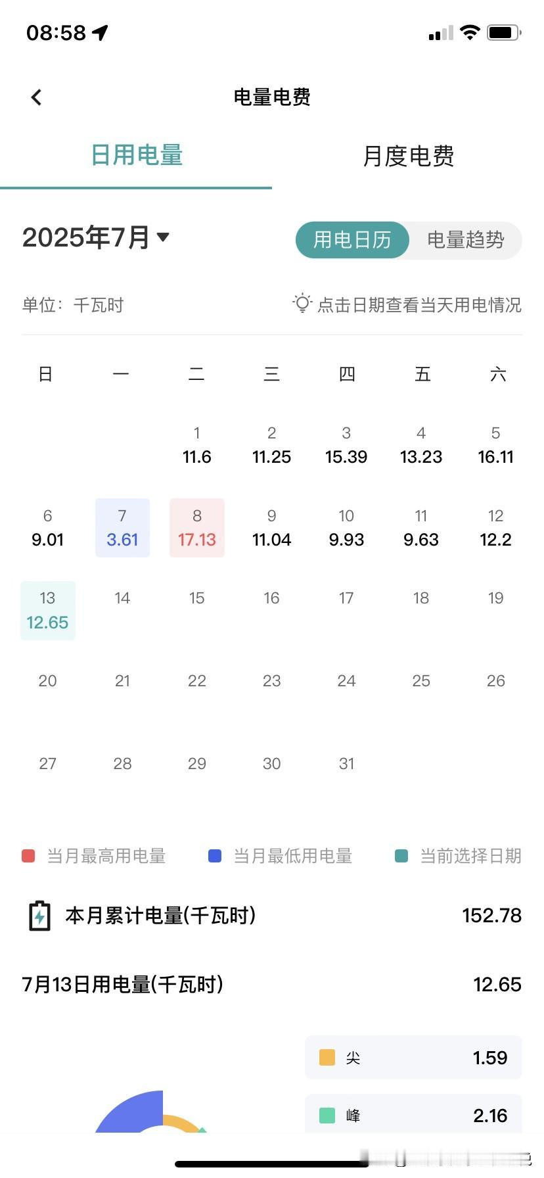Tap the phone battery status icon
Viewport: 544px width, 1178px height.
504,32
